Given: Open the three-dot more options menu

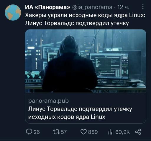Looking at the screenshot, I should point(143,7).
